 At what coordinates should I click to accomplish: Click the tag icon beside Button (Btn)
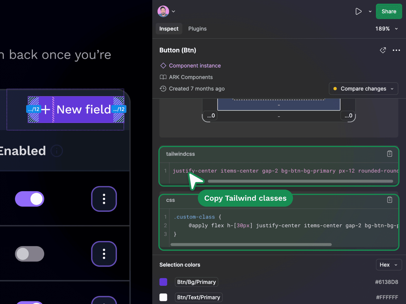point(383,50)
